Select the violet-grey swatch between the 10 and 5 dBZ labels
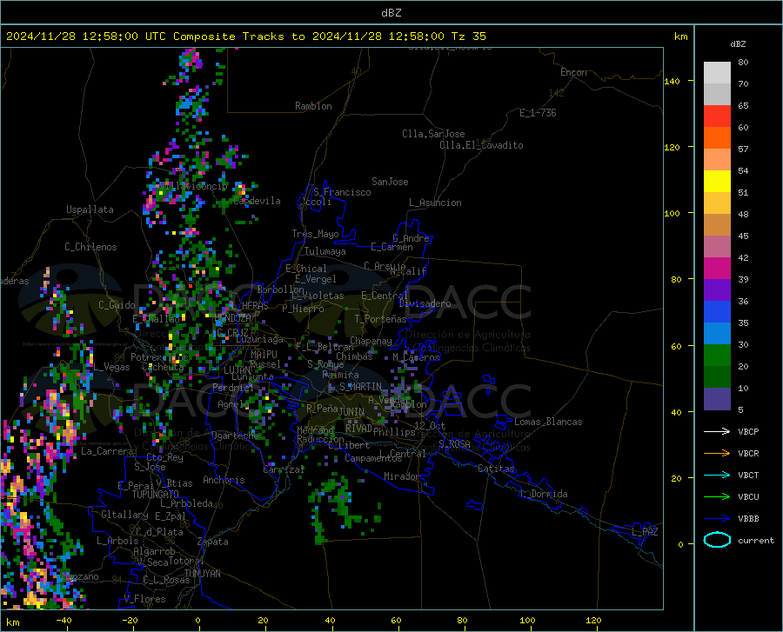The image size is (783, 632). pos(717,399)
